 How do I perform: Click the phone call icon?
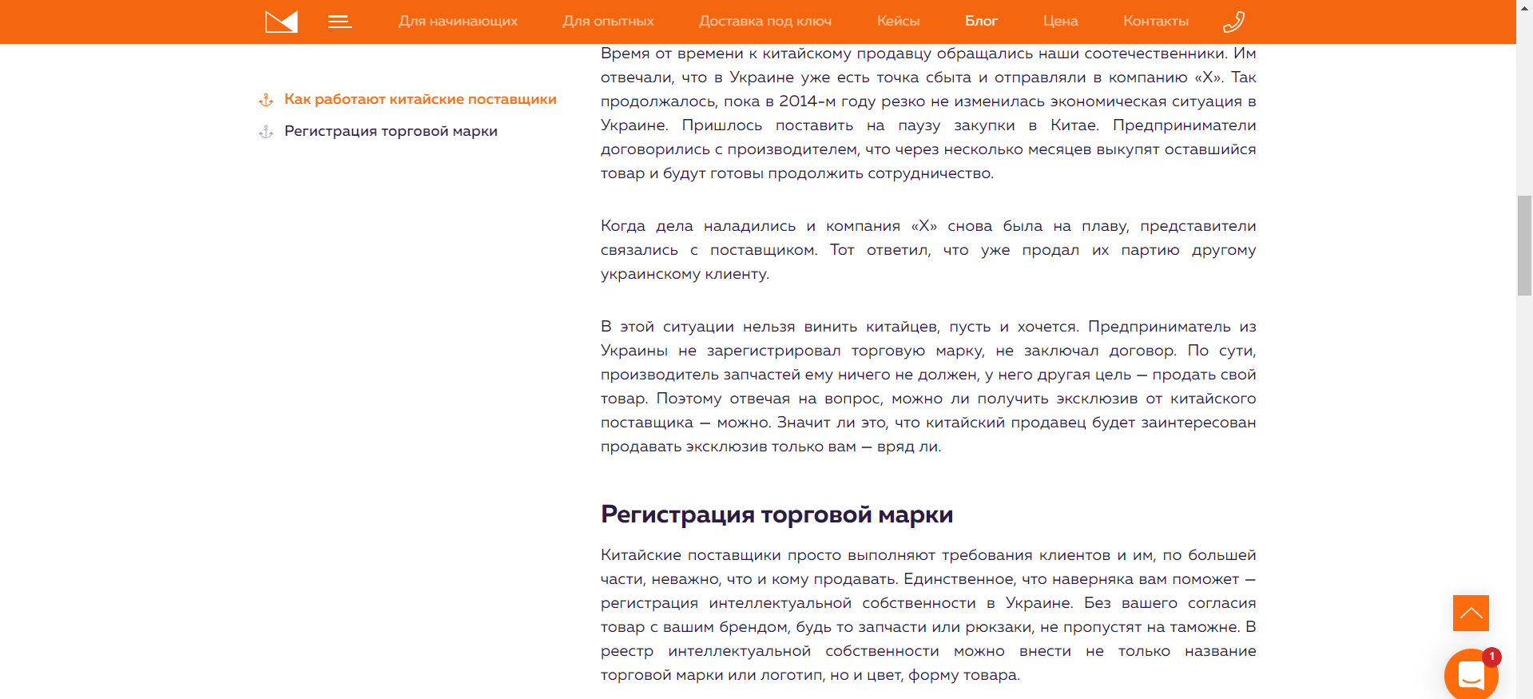click(x=1233, y=22)
